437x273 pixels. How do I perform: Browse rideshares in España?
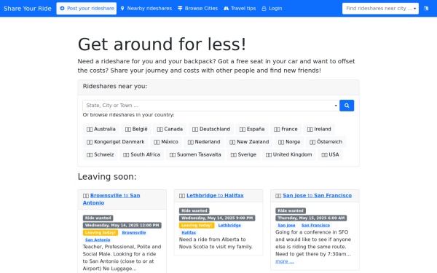pyautogui.click(x=252, y=130)
